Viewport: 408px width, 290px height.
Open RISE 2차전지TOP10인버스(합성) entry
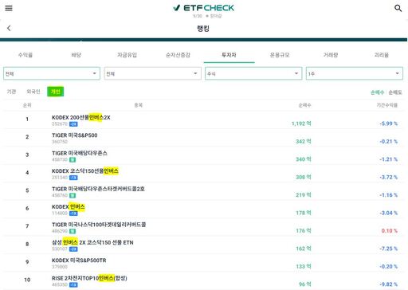(89, 278)
